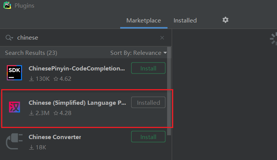The width and height of the screenshot is (277, 160).
Task: Clear the search field text
Action: pos(162,38)
